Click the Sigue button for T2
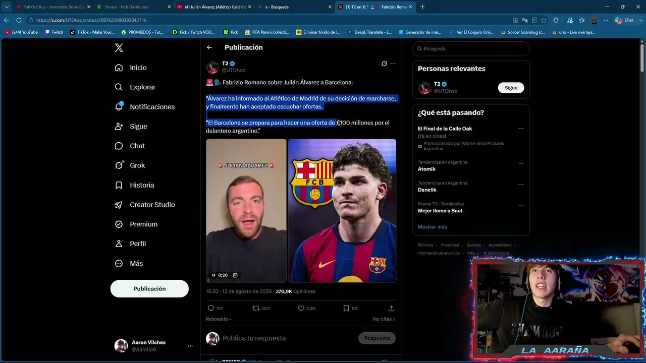646x363 pixels. pyautogui.click(x=511, y=88)
